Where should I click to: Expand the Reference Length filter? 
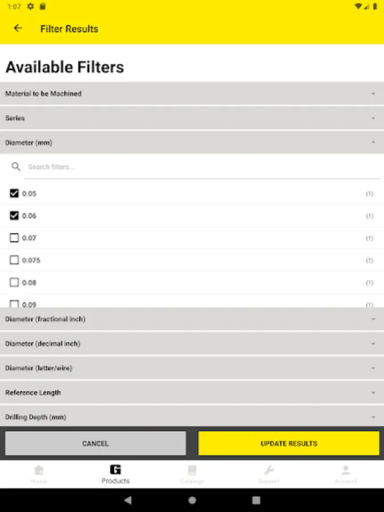192,393
